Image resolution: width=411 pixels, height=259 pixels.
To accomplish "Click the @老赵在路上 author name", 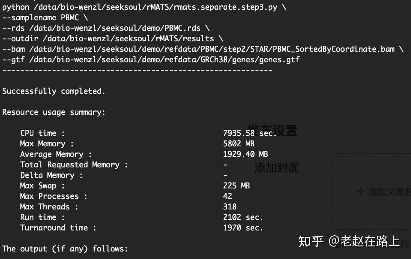I will 364,241.
